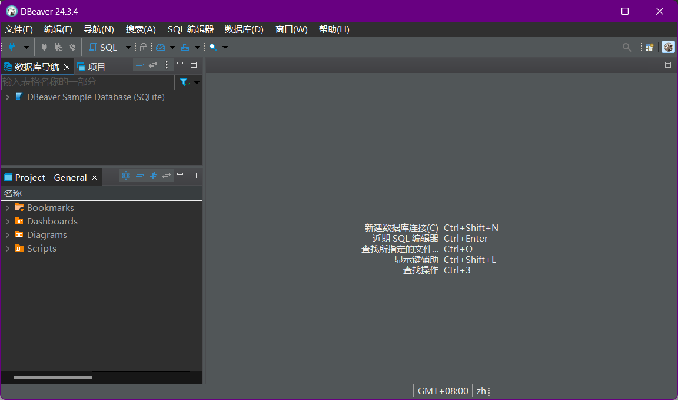Click the Open Perspective icon
The height and width of the screenshot is (400, 678).
[650, 47]
